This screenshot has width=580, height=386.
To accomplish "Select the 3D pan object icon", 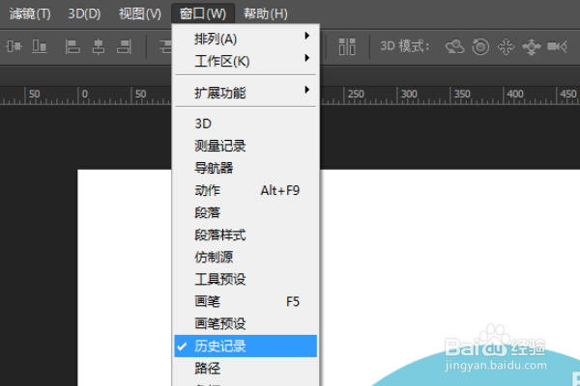I will (506, 47).
